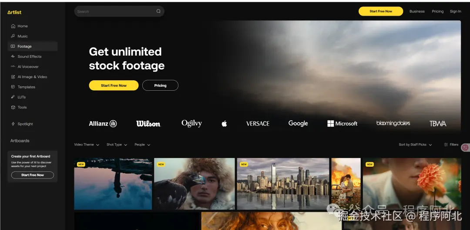
Task: Click the LUTs brush icon
Action: 13,97
